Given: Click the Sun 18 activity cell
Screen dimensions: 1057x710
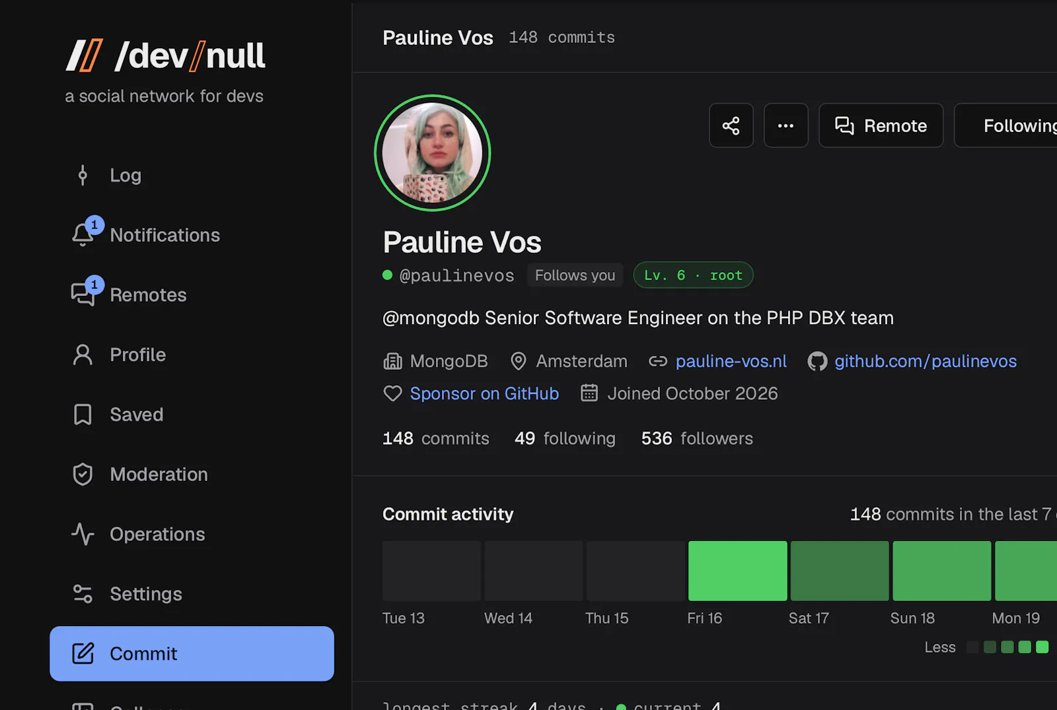Looking at the screenshot, I should click(x=942, y=571).
